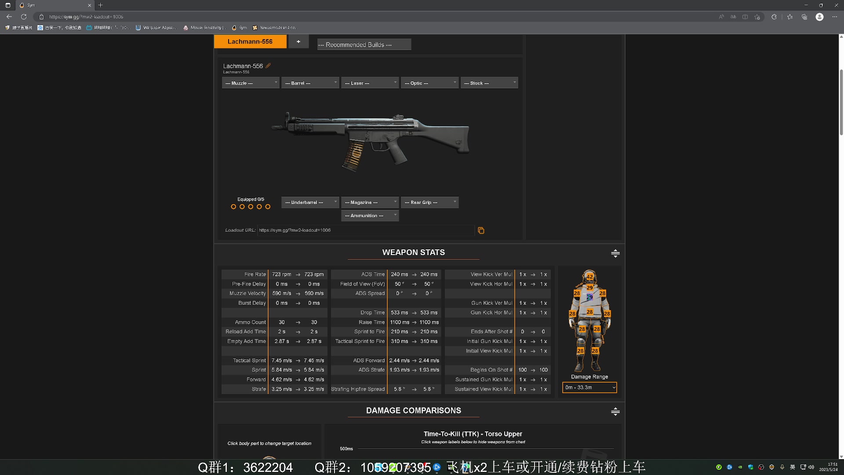Add a new weapon tab with plus button
Image resolution: width=844 pixels, height=475 pixels.
pos(298,42)
